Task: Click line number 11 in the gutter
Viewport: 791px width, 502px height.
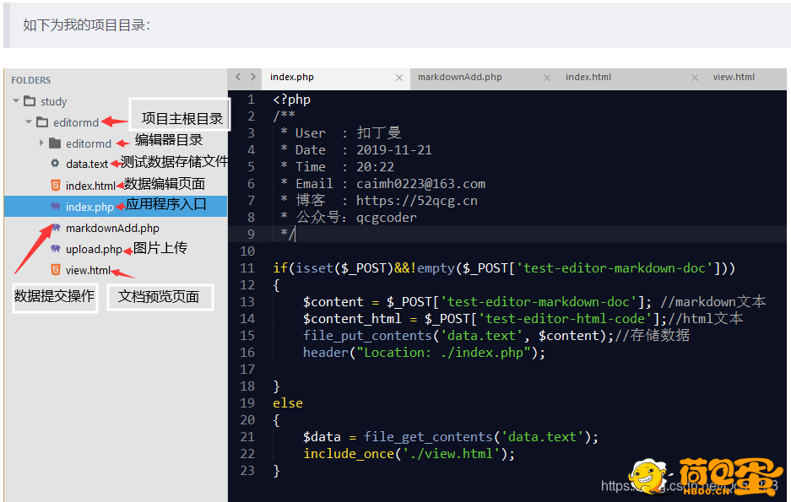Action: 247,268
